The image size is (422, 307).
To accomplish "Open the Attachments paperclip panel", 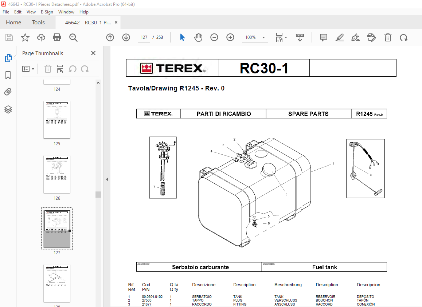I will [x=8, y=92].
